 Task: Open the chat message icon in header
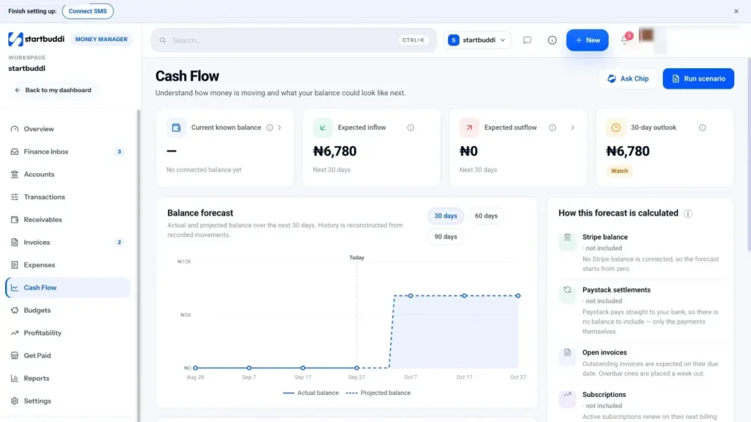coord(527,40)
